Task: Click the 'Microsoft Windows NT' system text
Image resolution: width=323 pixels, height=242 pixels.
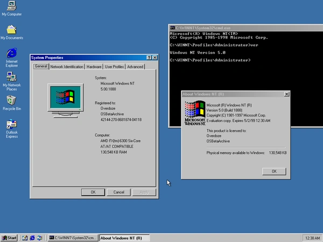Action: (117, 83)
